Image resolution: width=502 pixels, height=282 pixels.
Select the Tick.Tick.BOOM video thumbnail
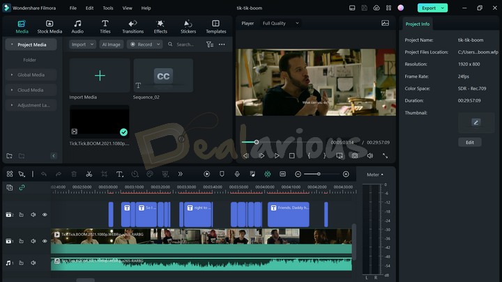(100, 121)
